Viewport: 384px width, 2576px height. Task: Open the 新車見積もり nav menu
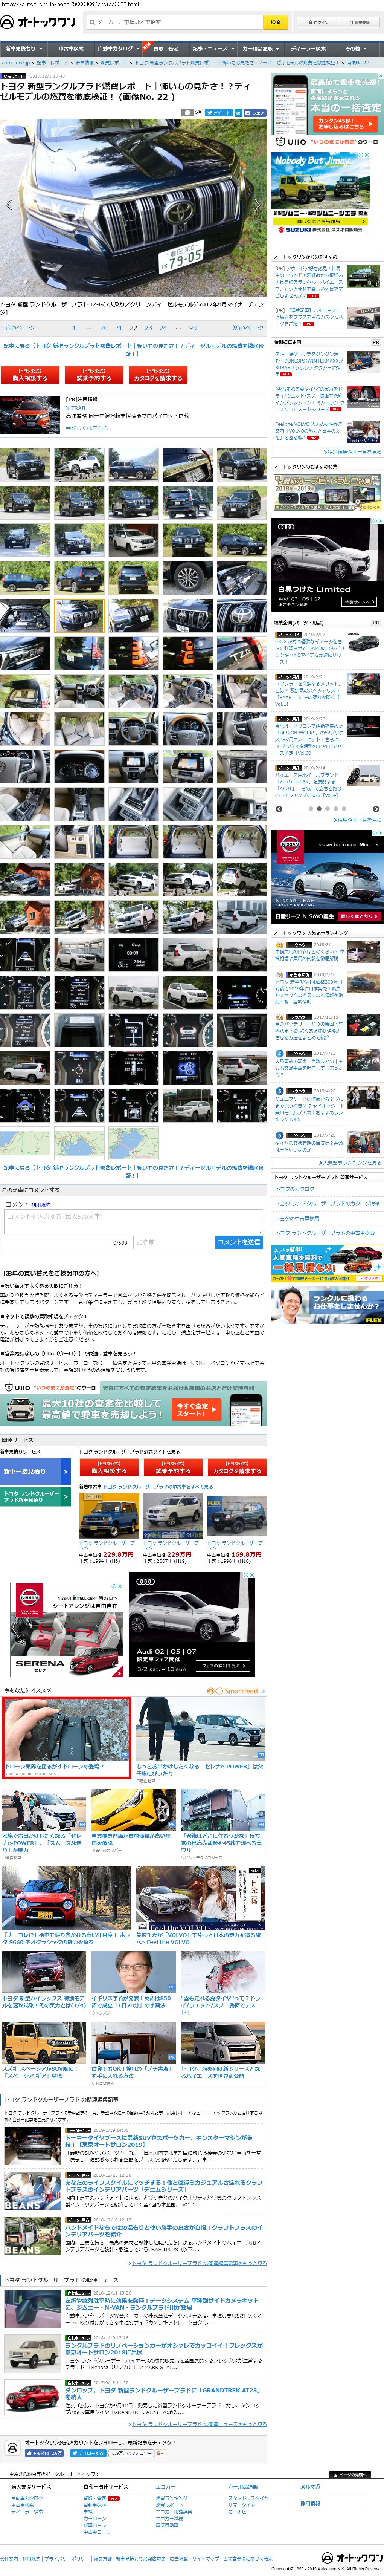[x=21, y=48]
